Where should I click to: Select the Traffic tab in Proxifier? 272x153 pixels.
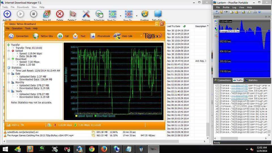(238, 80)
